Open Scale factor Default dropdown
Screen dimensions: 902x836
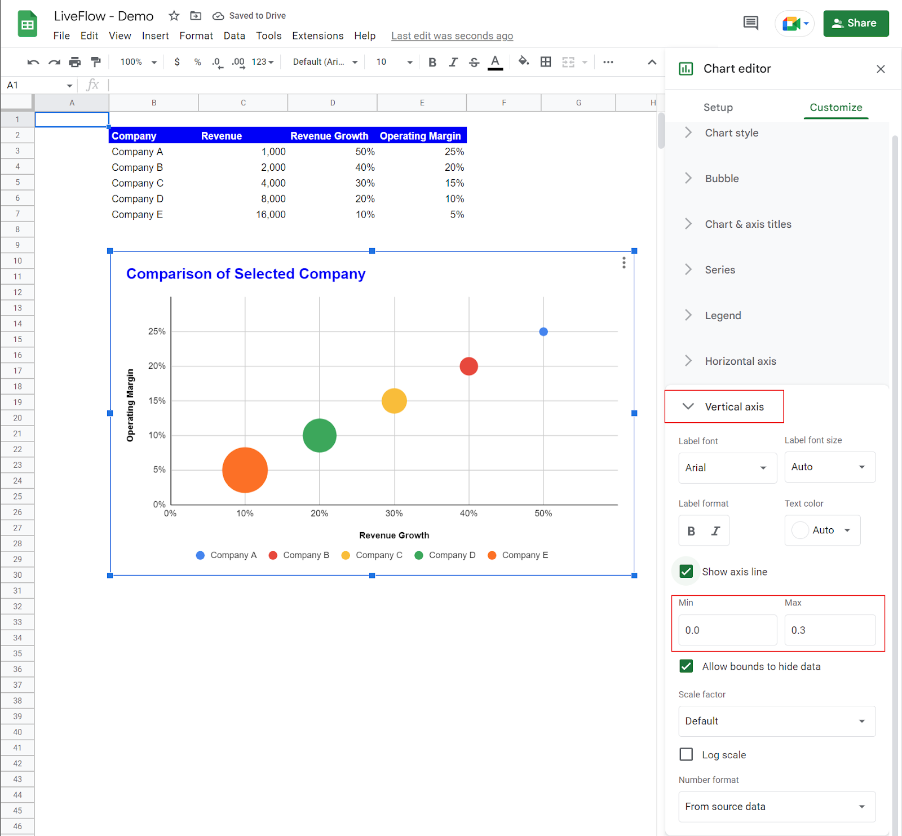[777, 721]
